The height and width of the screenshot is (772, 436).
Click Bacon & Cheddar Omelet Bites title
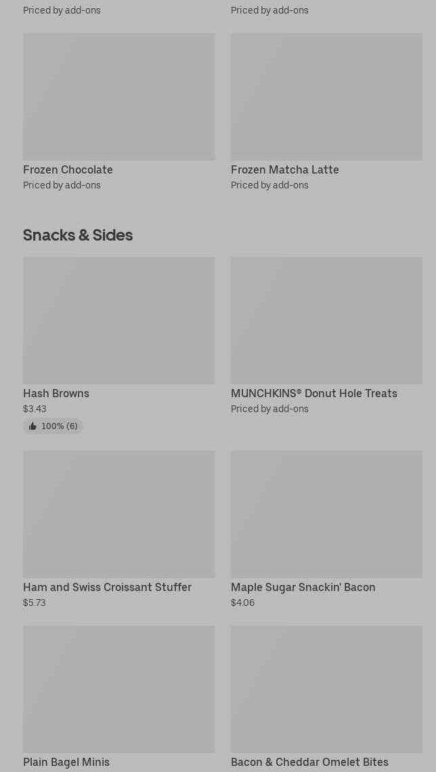click(x=309, y=762)
